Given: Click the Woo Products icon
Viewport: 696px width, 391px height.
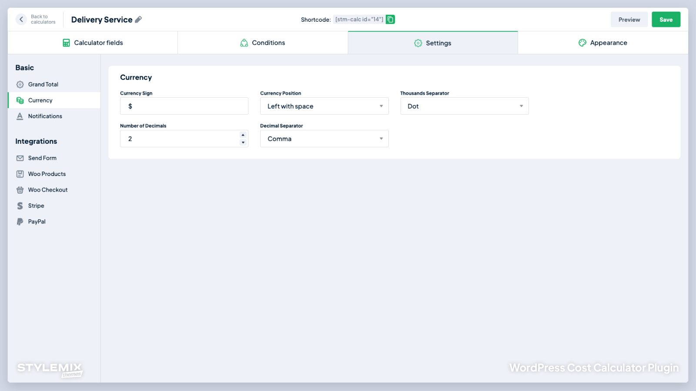Looking at the screenshot, I should click(20, 174).
